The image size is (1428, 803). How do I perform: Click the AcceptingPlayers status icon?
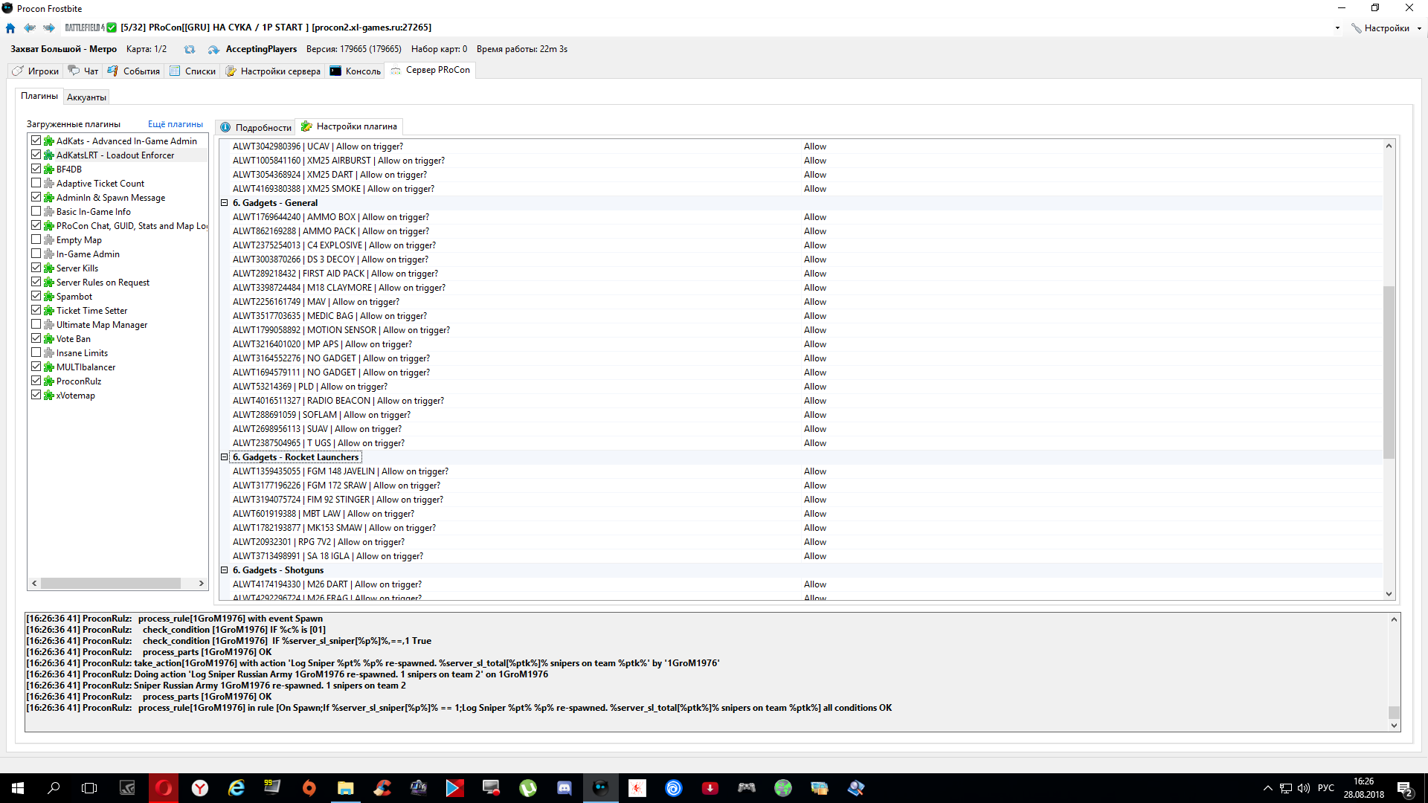pos(213,49)
